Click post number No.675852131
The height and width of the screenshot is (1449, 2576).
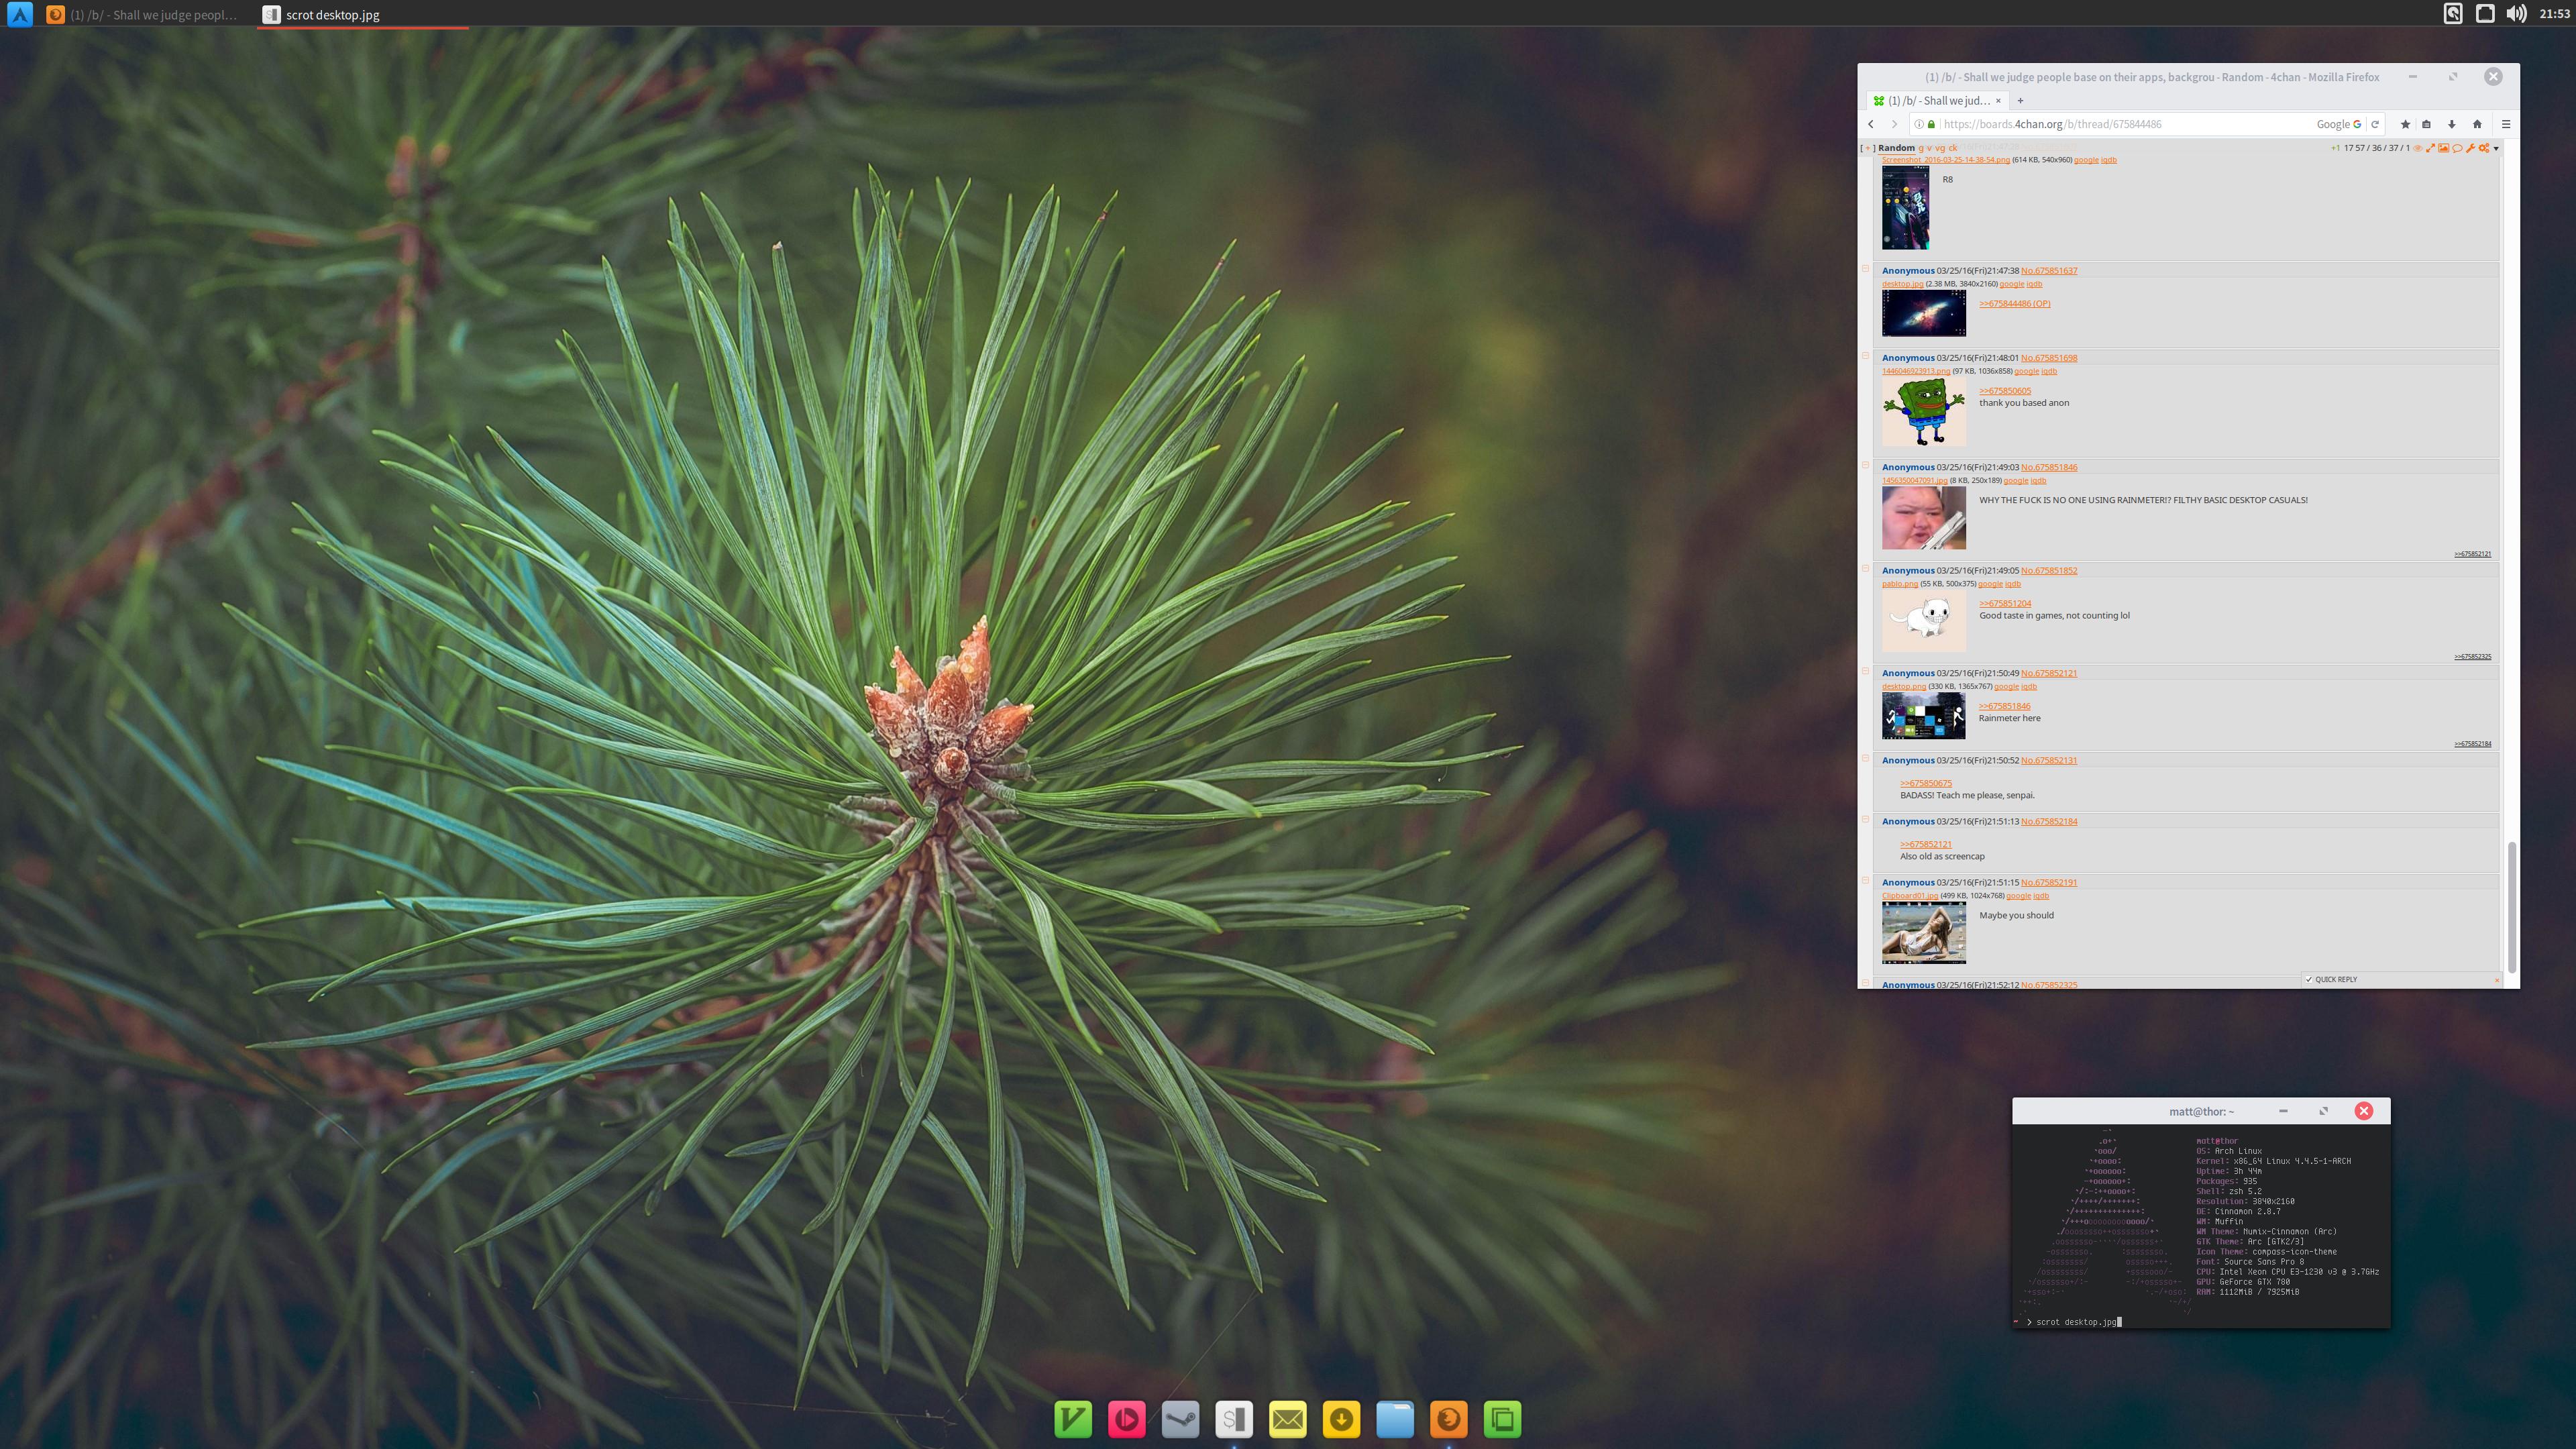[x=2049, y=760]
